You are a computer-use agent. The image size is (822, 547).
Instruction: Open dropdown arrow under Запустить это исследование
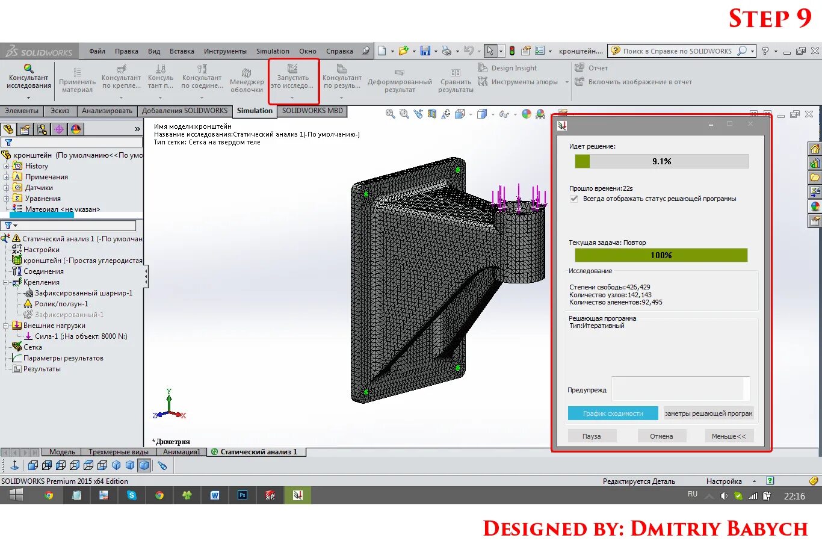[292, 97]
